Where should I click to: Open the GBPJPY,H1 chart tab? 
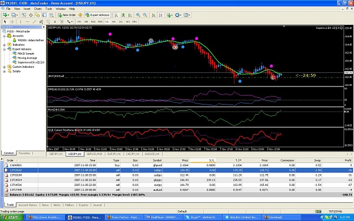tap(56, 154)
